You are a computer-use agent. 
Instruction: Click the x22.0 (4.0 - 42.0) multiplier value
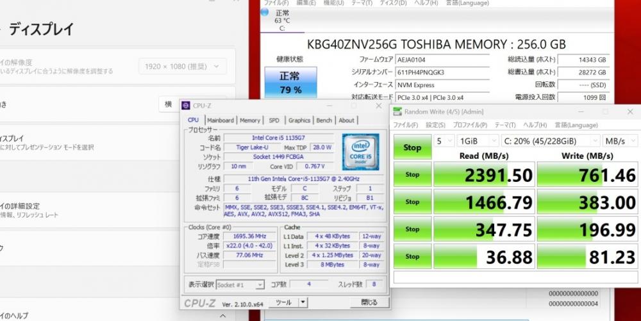click(249, 245)
